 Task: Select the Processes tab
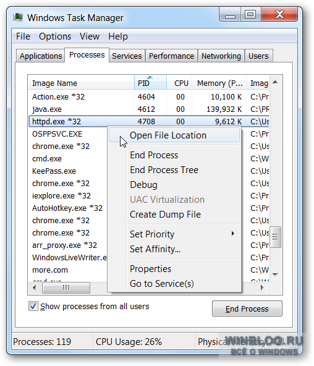tap(87, 55)
